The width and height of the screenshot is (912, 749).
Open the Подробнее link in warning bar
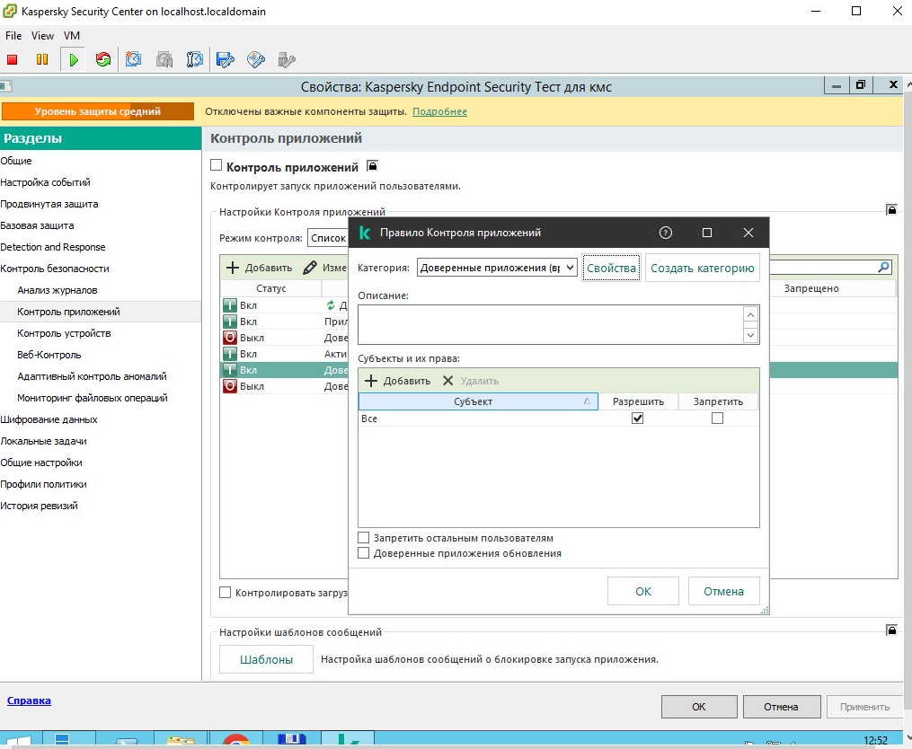coord(439,111)
